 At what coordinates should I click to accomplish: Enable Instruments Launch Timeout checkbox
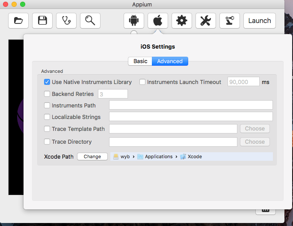click(142, 82)
